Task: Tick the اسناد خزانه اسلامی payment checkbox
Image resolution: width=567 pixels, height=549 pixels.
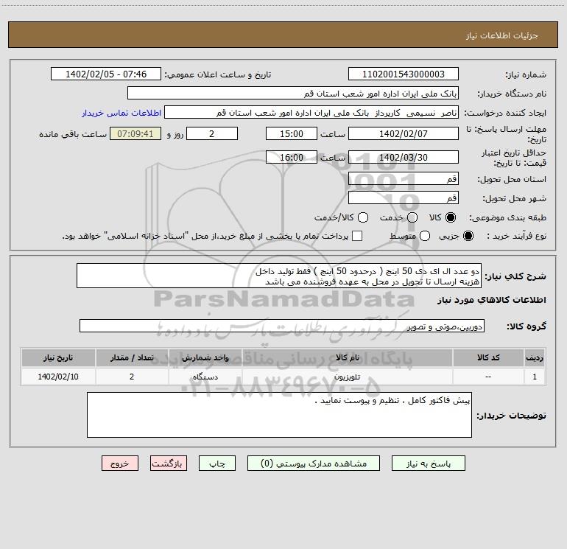Action: point(357,236)
